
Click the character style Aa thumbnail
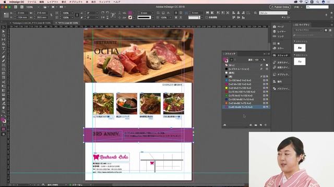(x=300, y=48)
